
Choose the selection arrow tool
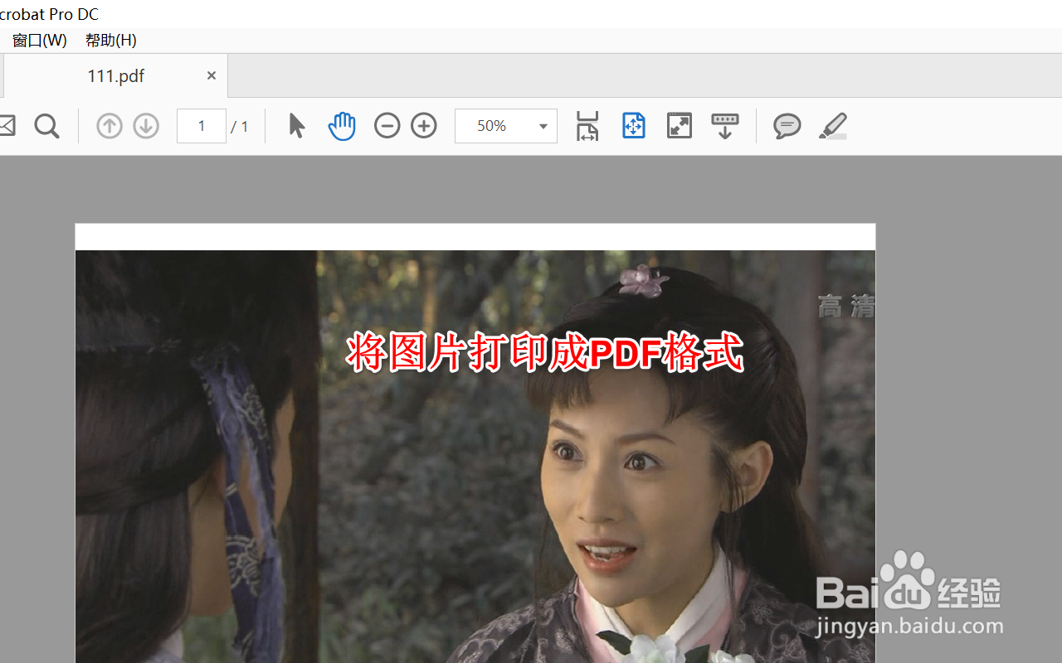296,126
